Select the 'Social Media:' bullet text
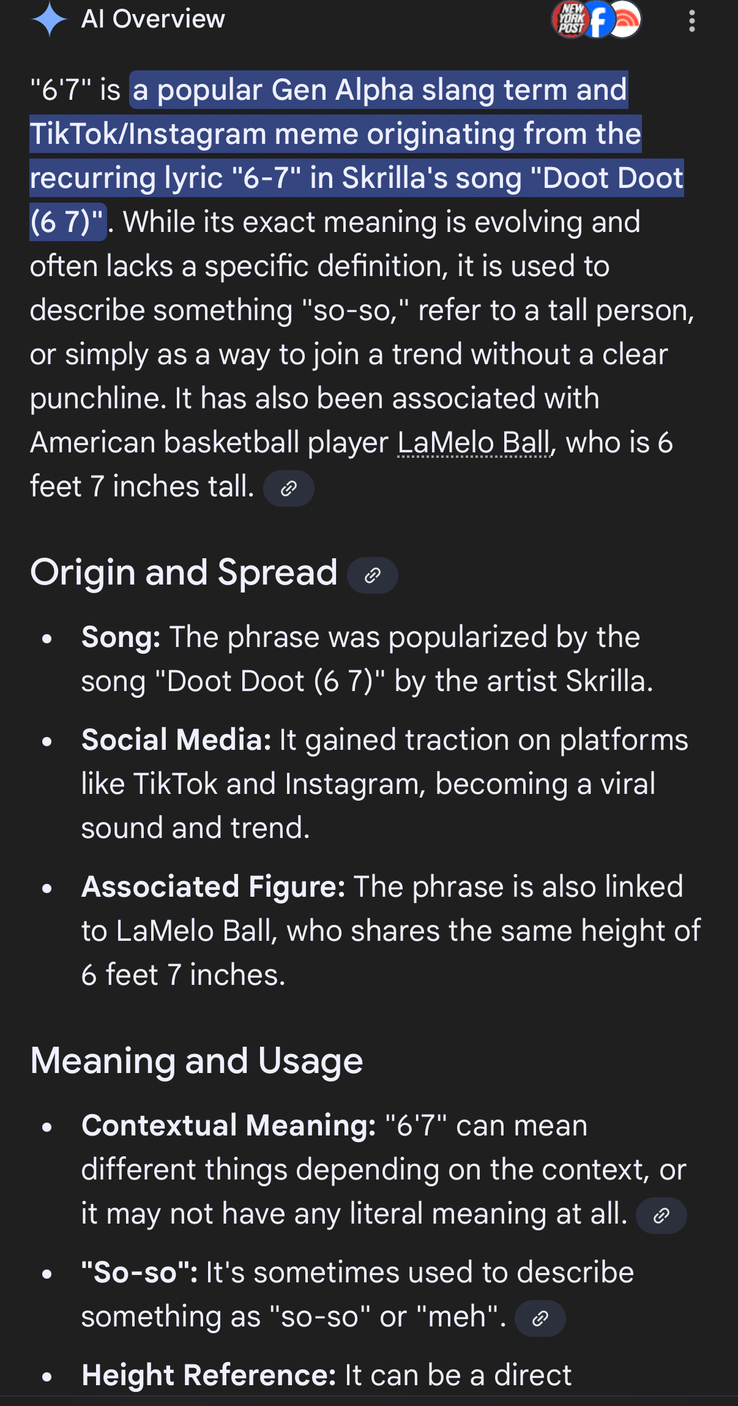 (385, 784)
